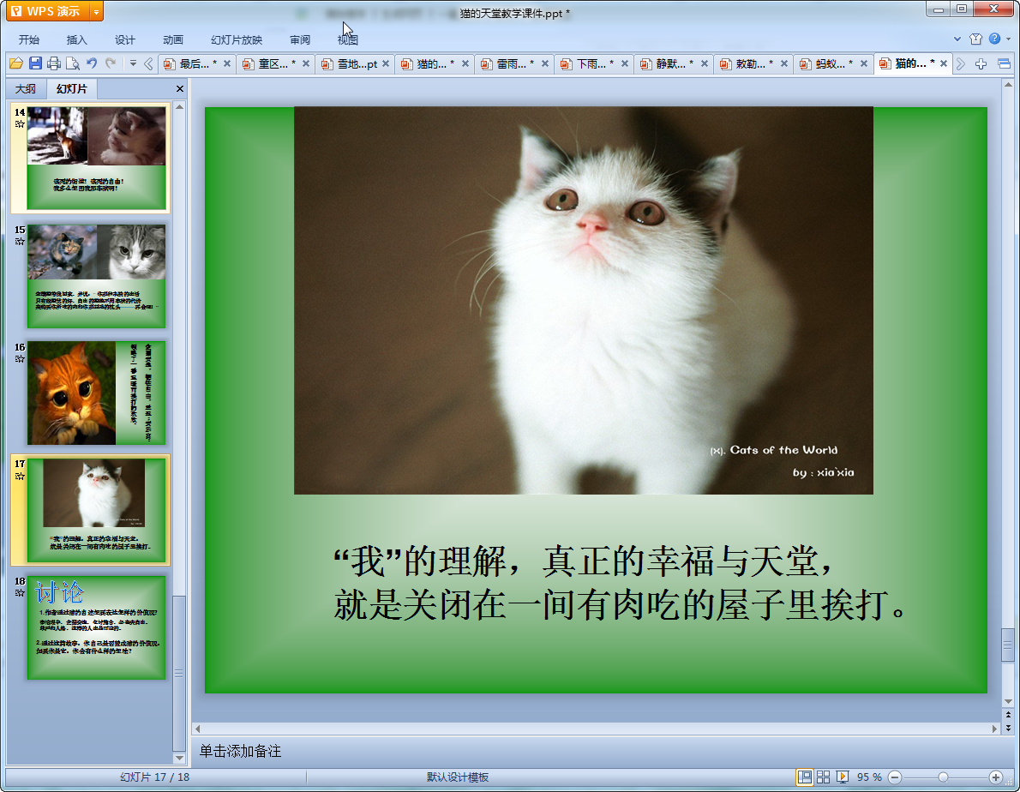Undo the last action with the toolbar arrow

pos(92,63)
